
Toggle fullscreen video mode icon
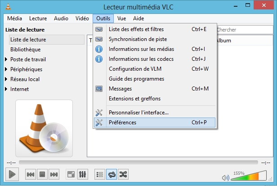tap(71, 174)
